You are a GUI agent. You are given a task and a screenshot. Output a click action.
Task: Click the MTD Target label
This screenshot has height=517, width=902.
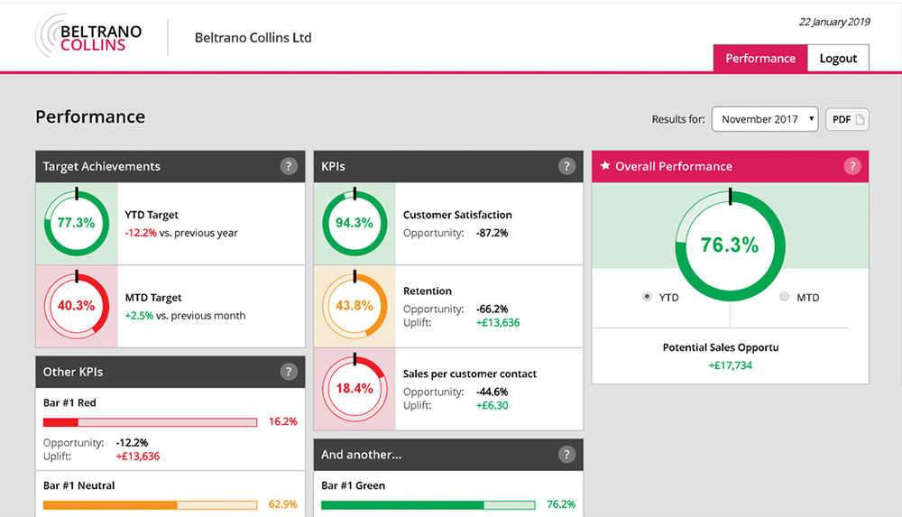point(153,298)
